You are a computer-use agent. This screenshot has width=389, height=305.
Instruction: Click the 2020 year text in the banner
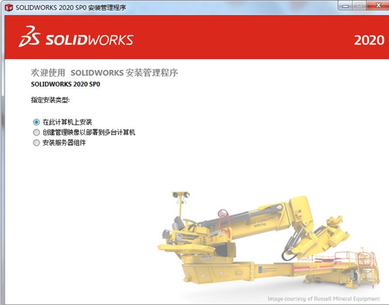click(x=369, y=40)
